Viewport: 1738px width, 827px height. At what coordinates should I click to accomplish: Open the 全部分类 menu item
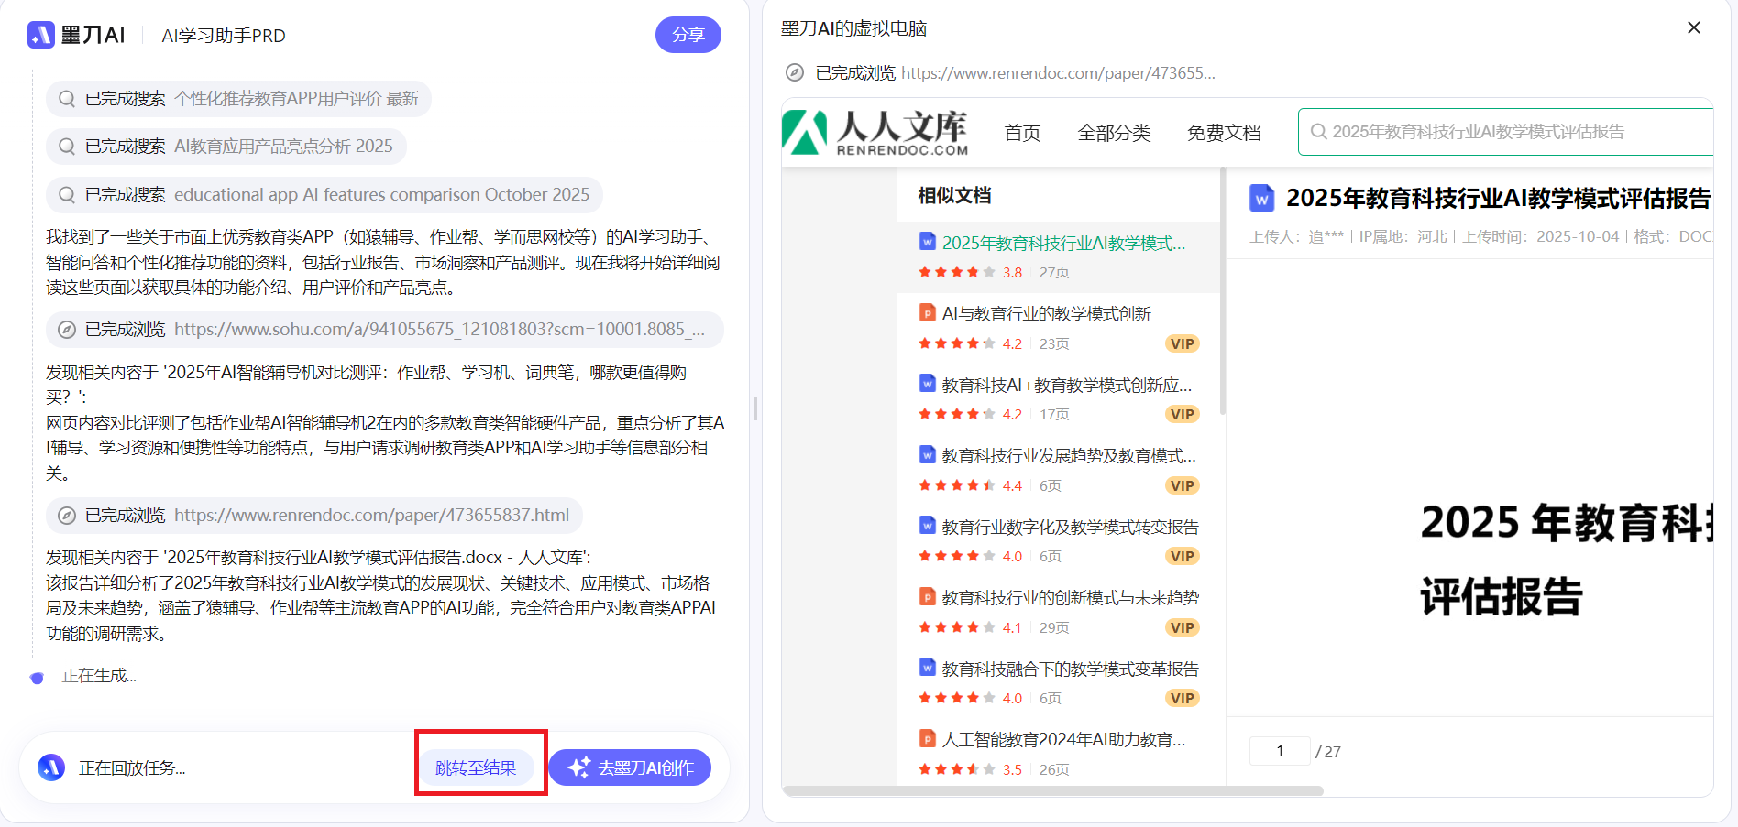[x=1114, y=133]
